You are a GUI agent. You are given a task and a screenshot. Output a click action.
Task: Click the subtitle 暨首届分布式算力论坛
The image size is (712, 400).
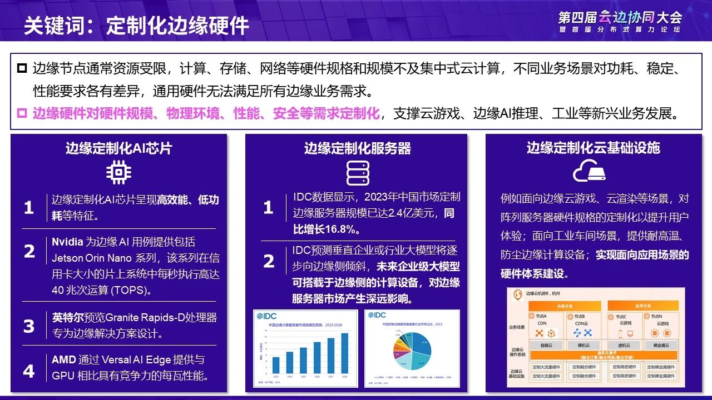[x=620, y=29]
